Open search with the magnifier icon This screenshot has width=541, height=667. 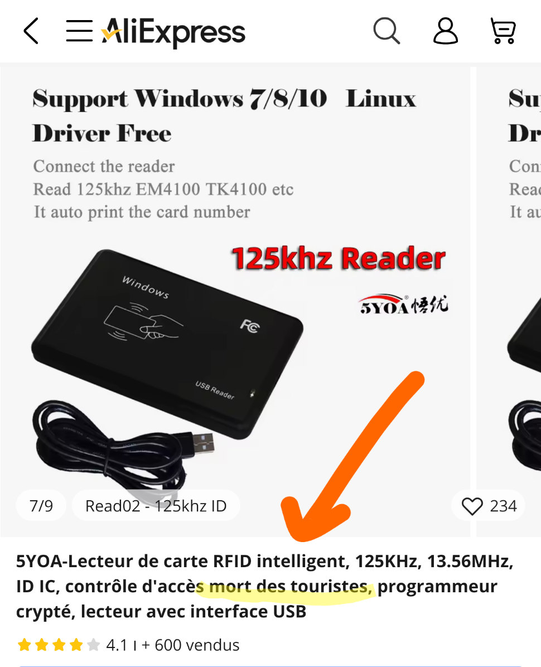pyautogui.click(x=387, y=31)
